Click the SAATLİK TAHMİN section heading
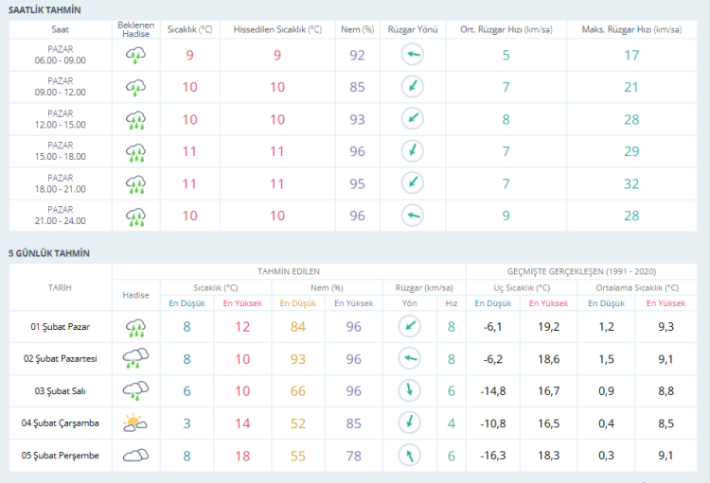Image resolution: width=710 pixels, height=483 pixels. [44, 9]
